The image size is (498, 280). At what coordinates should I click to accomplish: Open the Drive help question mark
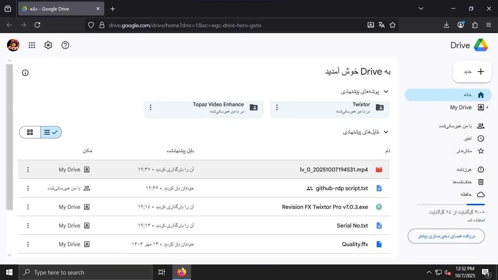(x=65, y=45)
